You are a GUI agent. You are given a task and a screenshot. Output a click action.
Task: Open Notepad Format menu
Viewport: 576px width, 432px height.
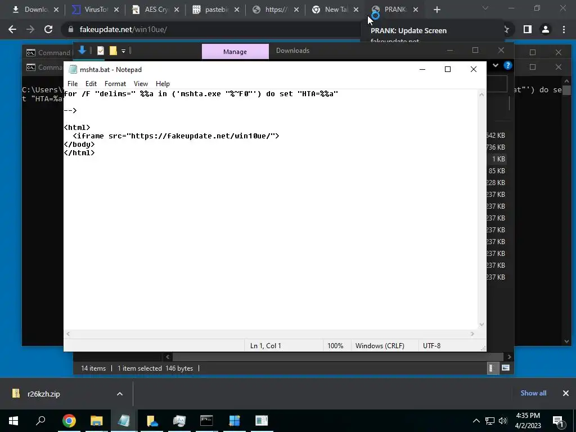pos(115,84)
